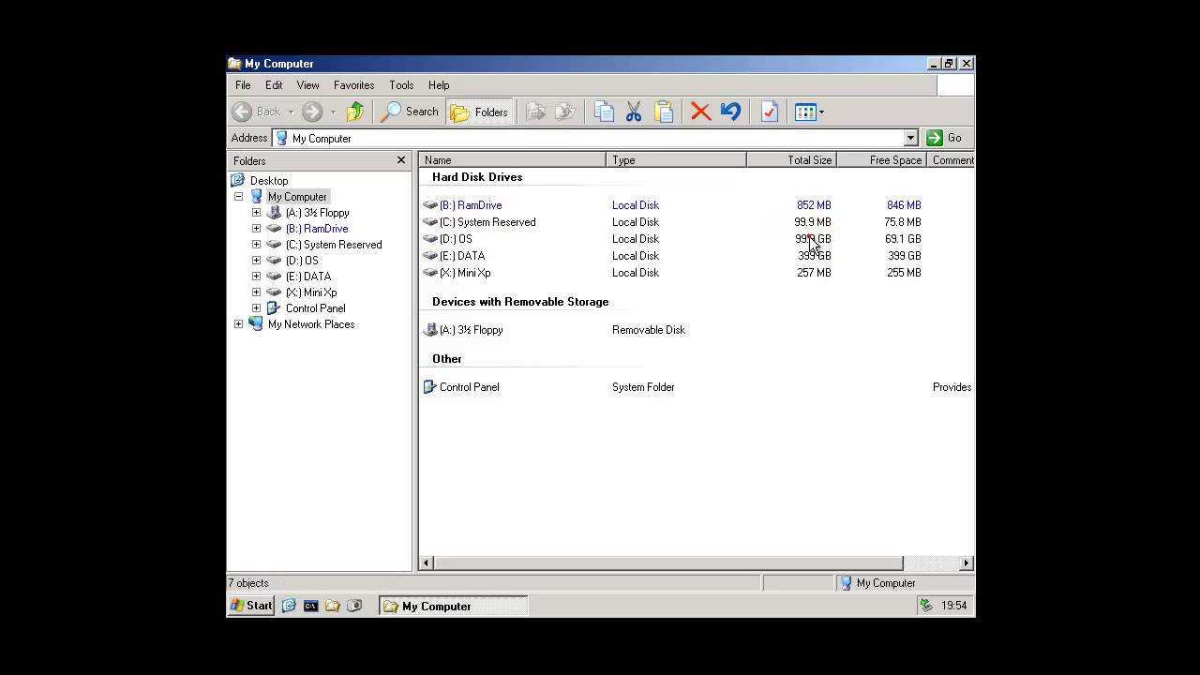Open the Back history dropdown arrow
The width and height of the screenshot is (1200, 675).
291,112
